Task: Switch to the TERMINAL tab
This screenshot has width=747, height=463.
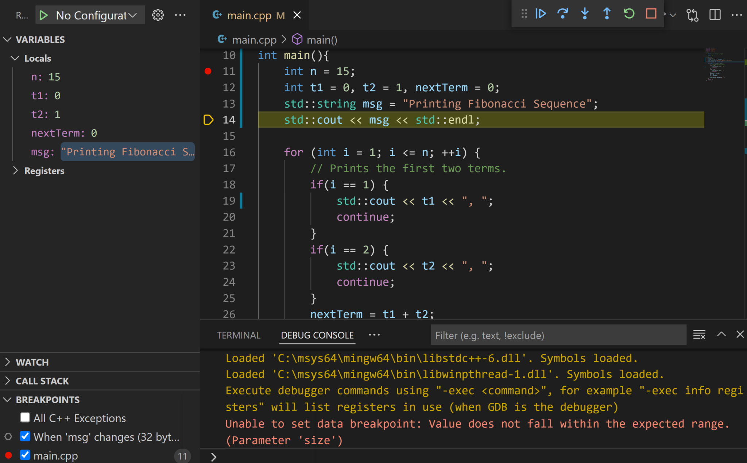Action: click(239, 335)
